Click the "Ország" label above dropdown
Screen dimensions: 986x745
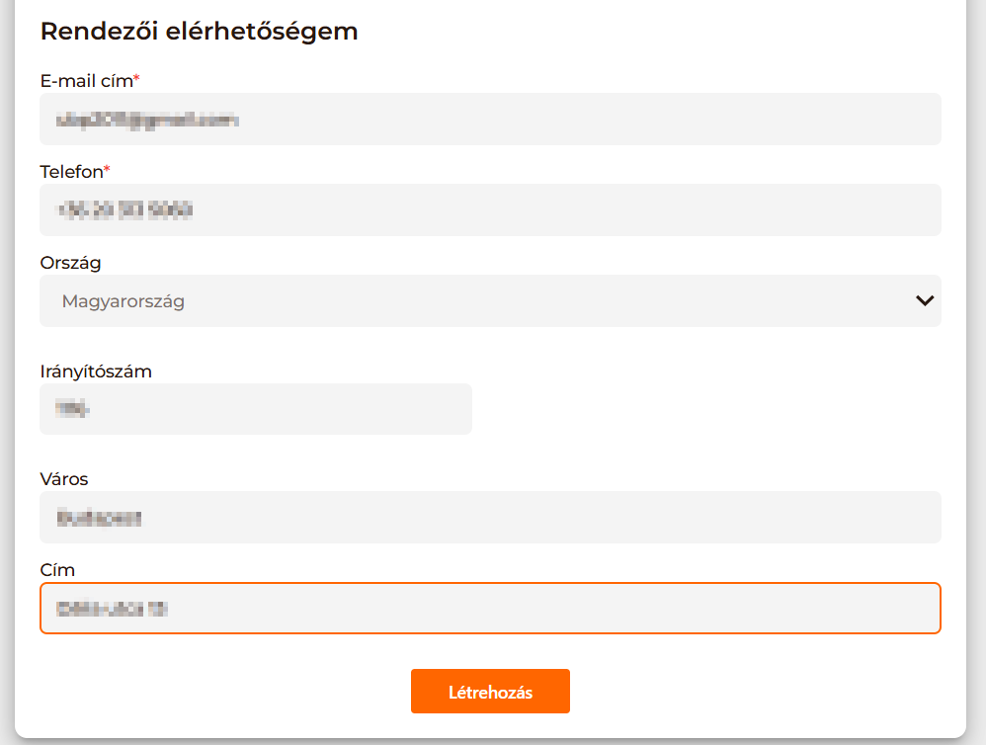point(70,263)
